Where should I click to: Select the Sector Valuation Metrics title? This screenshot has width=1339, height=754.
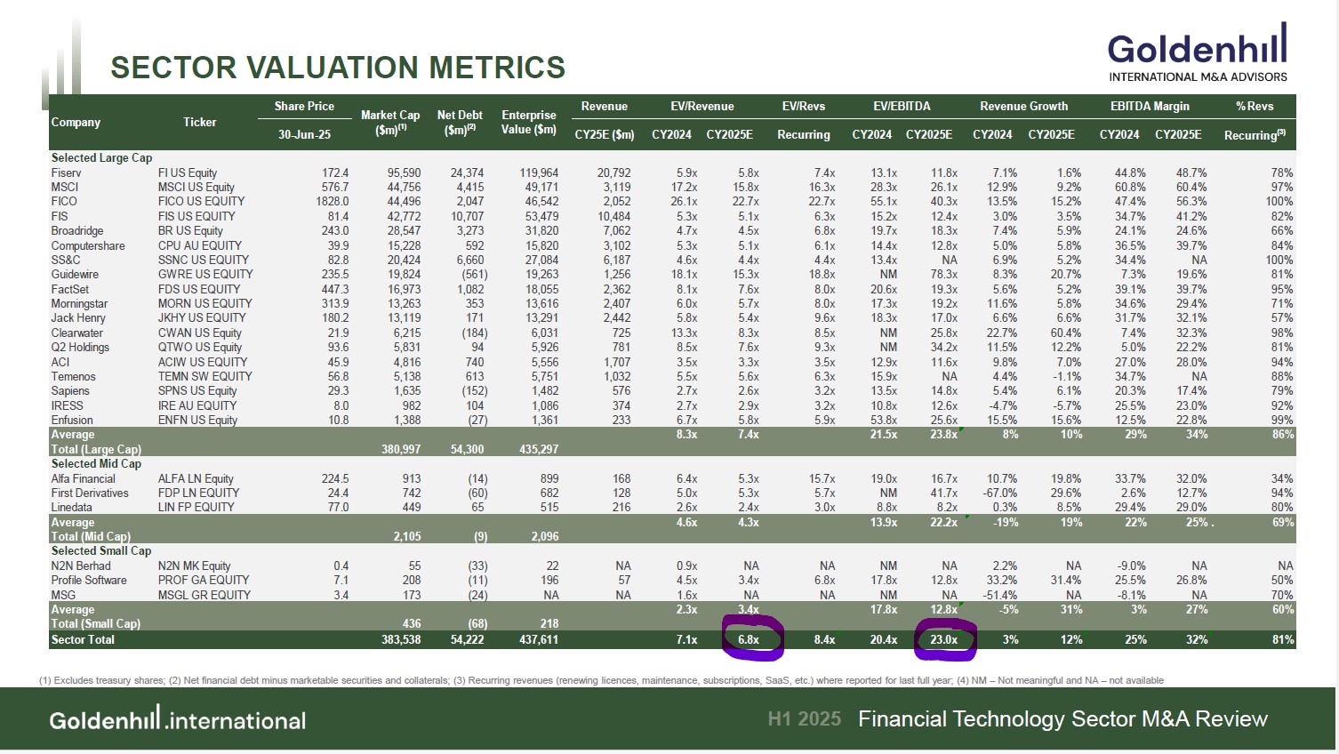click(338, 68)
